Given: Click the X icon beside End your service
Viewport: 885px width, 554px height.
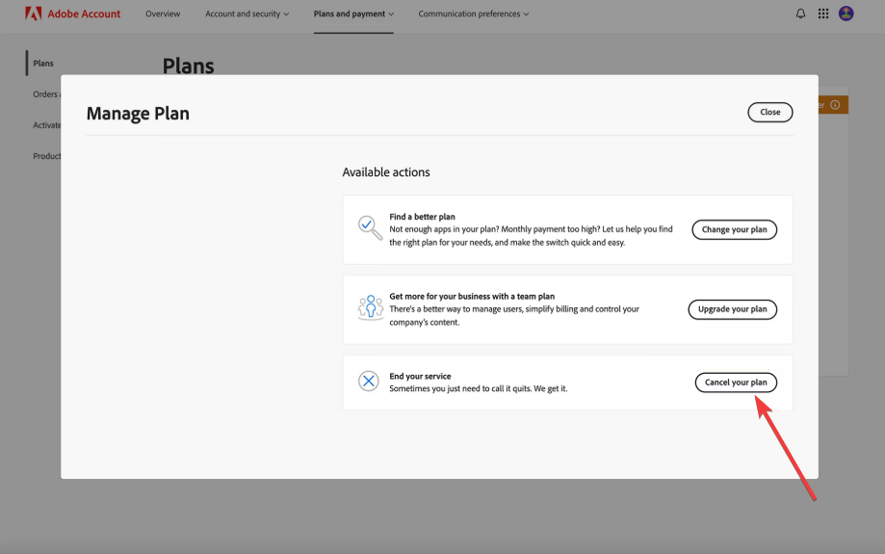Looking at the screenshot, I should (369, 382).
